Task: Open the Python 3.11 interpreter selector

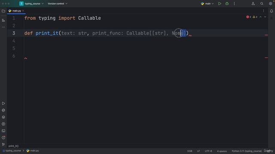Action: 246,151
